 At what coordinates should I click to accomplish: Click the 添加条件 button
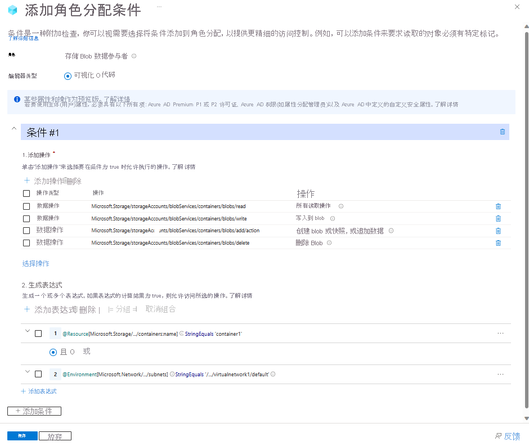pos(34,411)
